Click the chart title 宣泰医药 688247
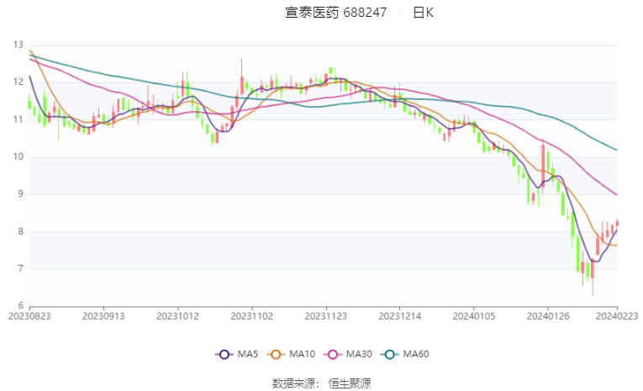The width and height of the screenshot is (643, 391). (x=336, y=13)
